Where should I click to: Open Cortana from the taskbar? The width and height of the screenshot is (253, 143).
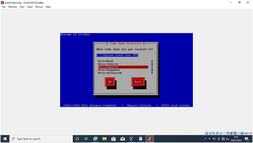77,139
